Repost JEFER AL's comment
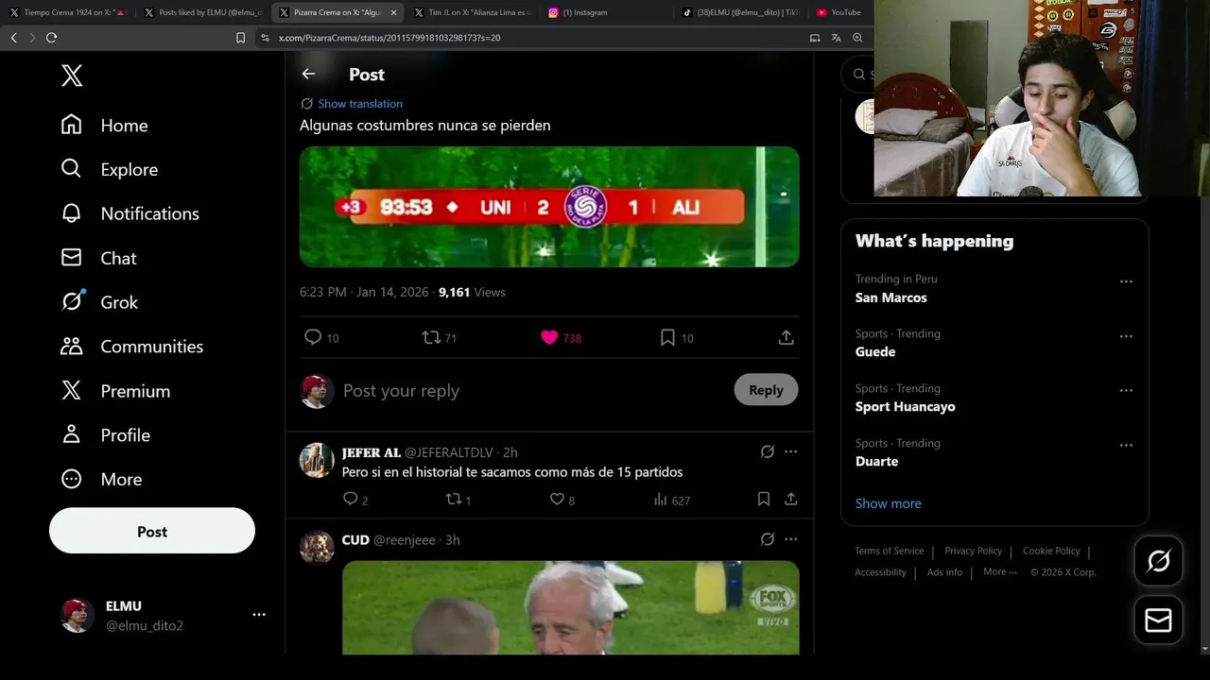Image resolution: width=1210 pixels, height=680 pixels. (453, 499)
